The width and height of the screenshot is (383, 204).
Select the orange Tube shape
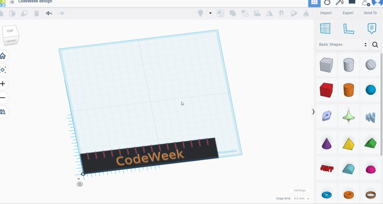pos(349,195)
